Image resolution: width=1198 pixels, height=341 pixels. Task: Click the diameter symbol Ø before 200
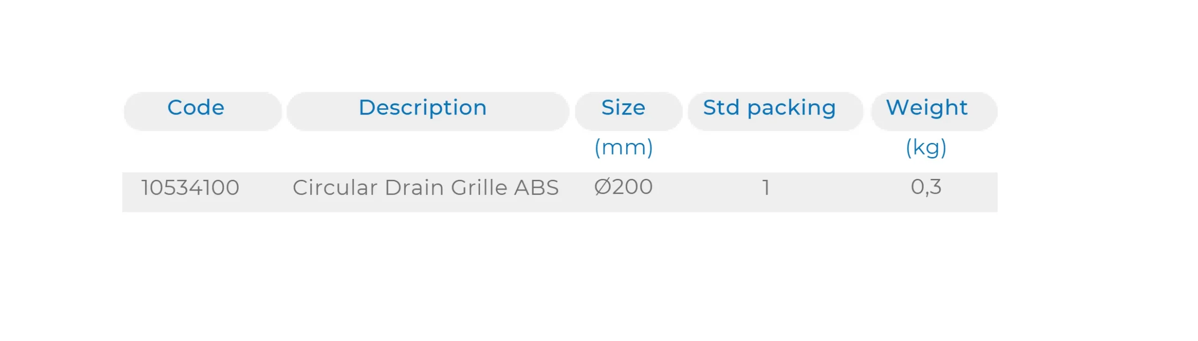pyautogui.click(x=603, y=187)
